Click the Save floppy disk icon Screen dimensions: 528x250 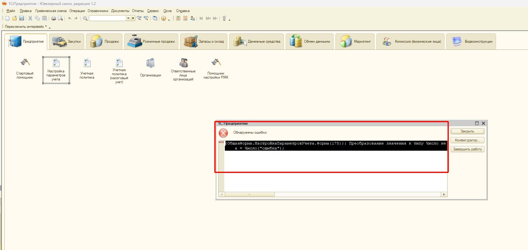tap(21, 18)
